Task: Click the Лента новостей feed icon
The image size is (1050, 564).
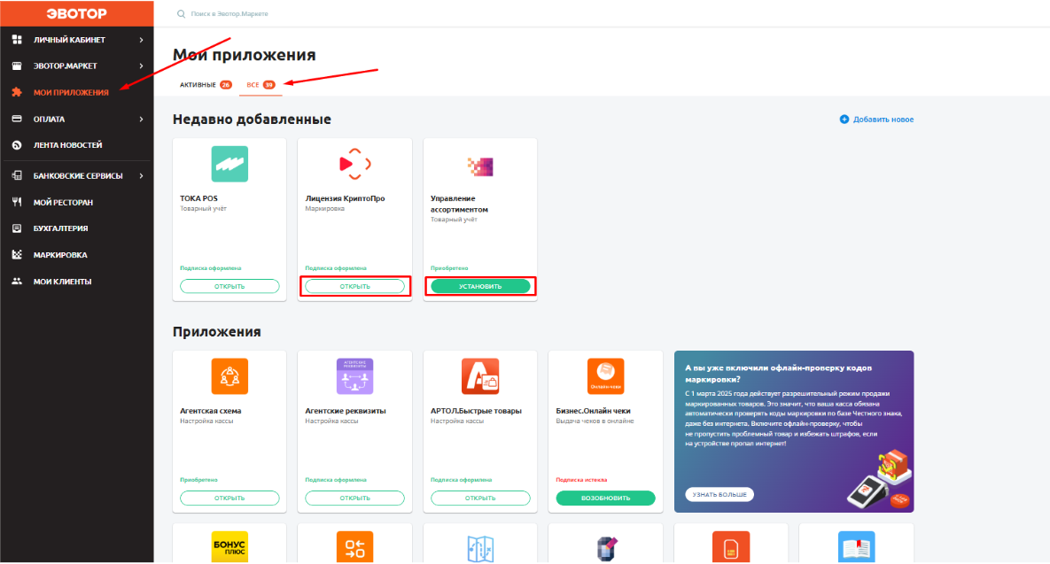Action: (x=18, y=144)
